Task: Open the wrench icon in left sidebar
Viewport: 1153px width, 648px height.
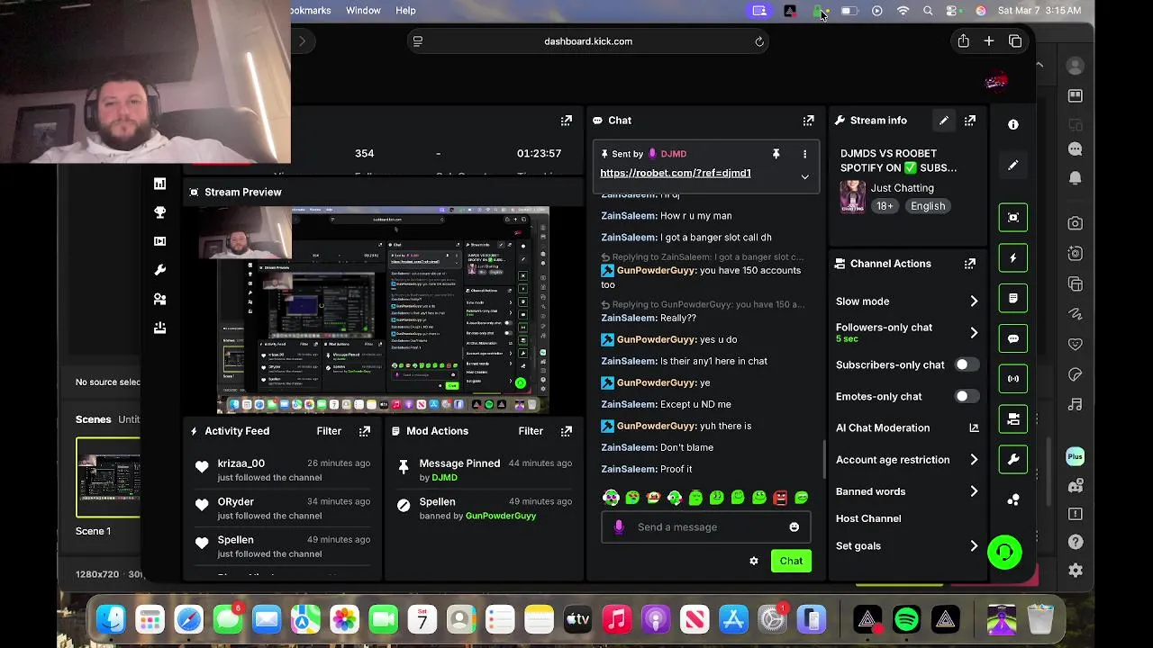Action: point(159,270)
